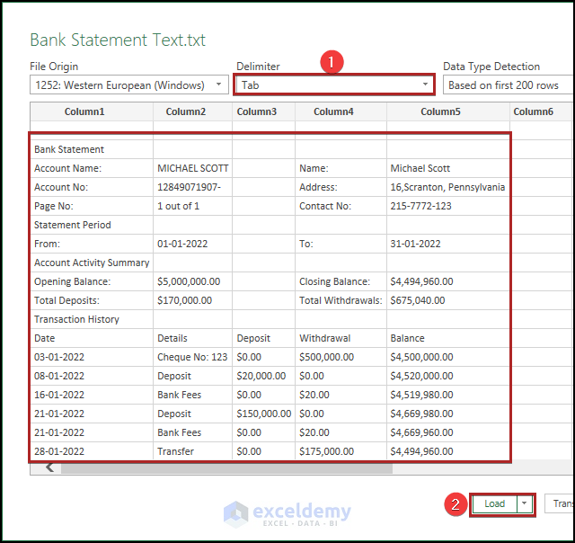Click the 'MICHAEL SCOTT' cell

tap(192, 168)
